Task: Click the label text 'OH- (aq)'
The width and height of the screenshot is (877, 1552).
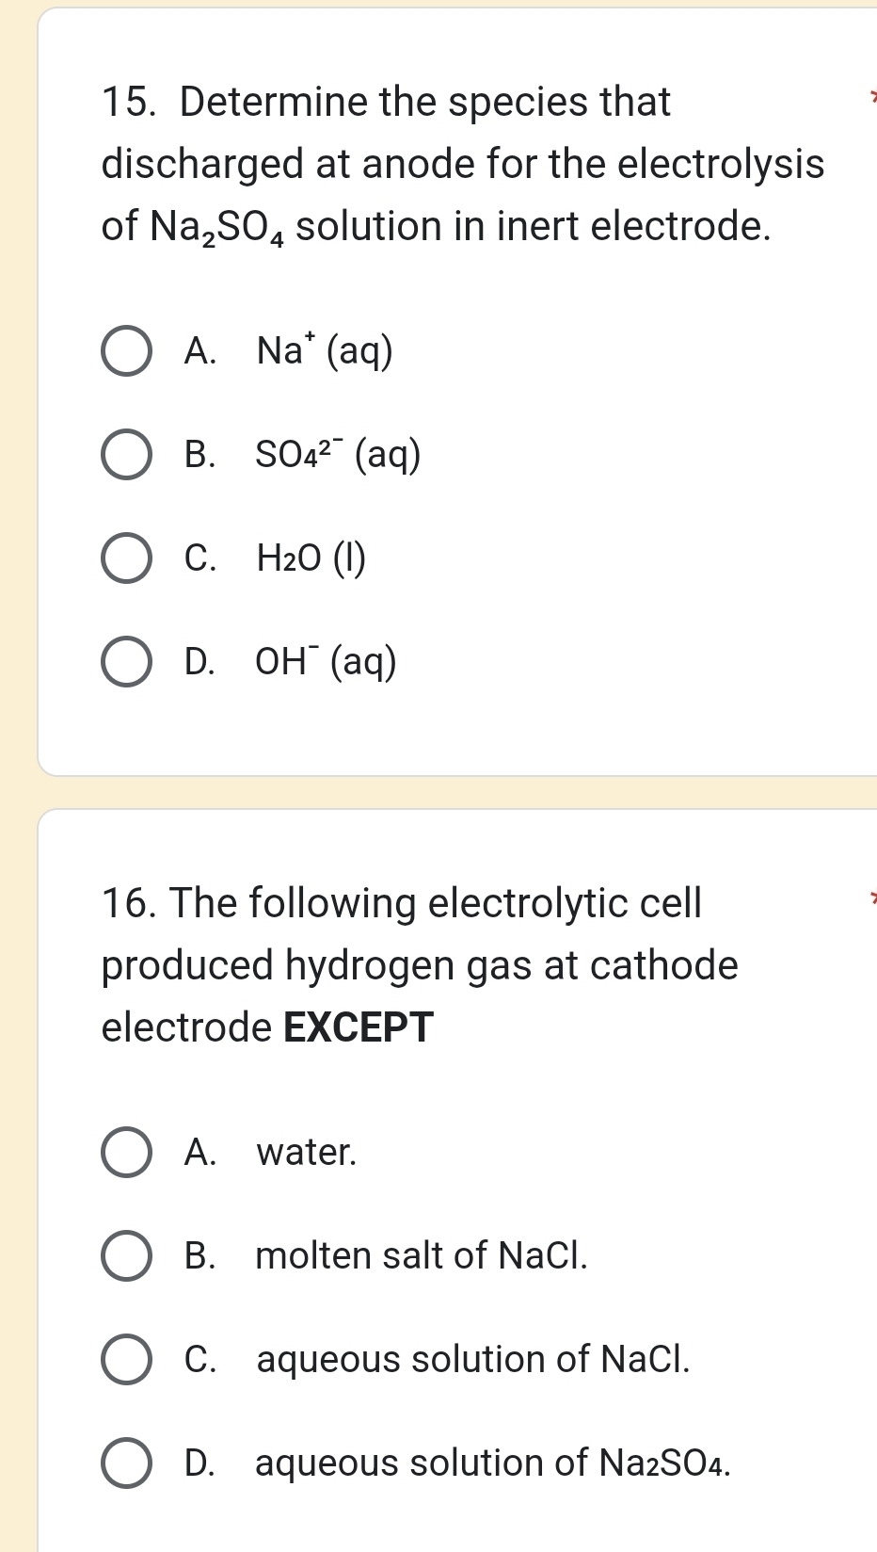Action: pyautogui.click(x=327, y=662)
